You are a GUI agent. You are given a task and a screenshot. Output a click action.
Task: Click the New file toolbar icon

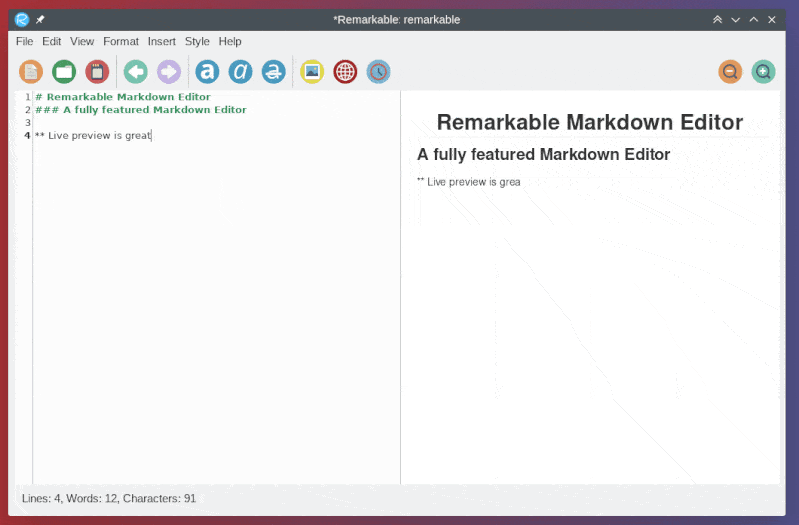(32, 71)
